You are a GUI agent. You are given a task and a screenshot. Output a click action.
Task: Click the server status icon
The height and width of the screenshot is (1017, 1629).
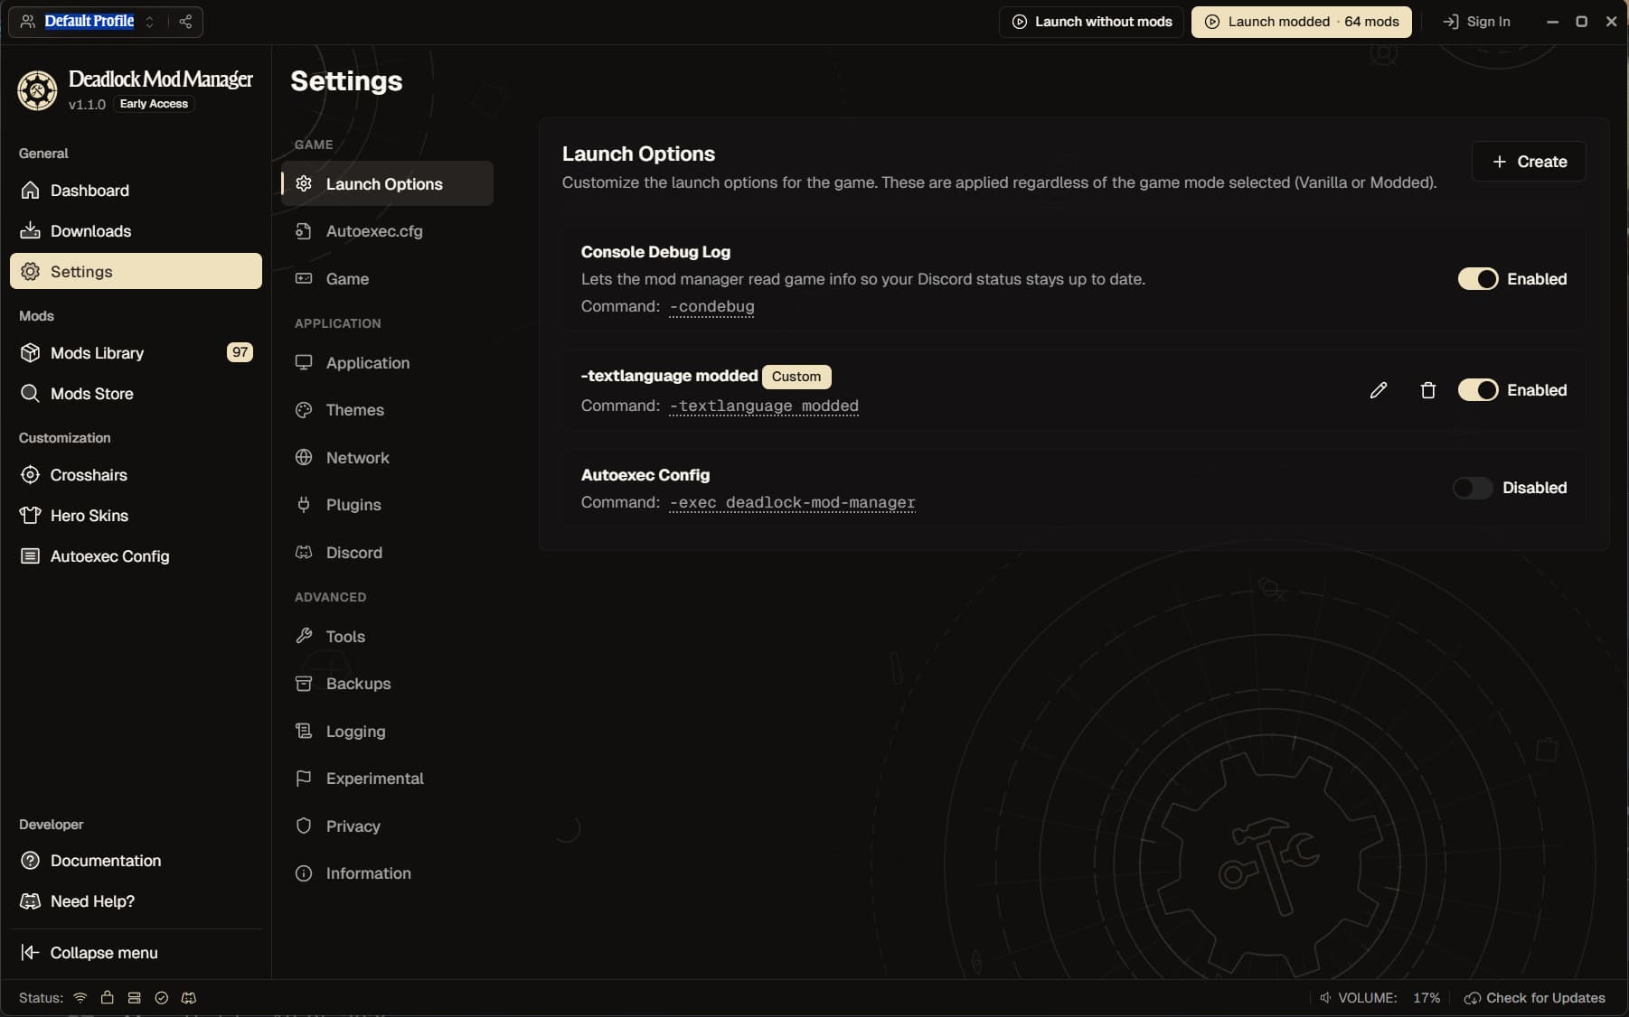[x=135, y=998]
